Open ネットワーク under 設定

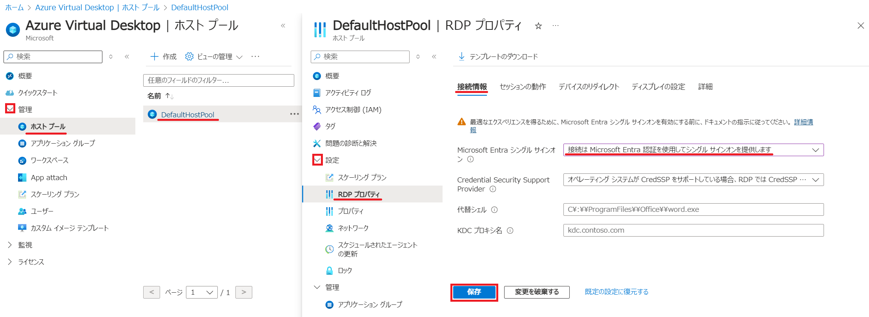coord(353,228)
